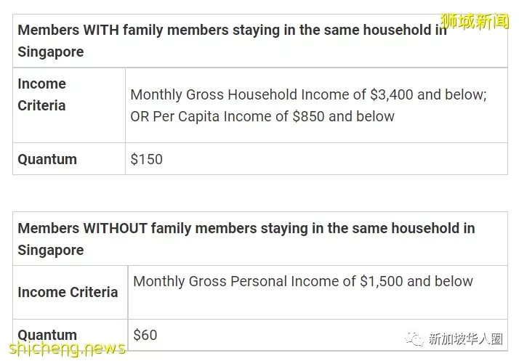
Task: Click 'Monthly Gross Household Income of $3,400' text
Action: click(272, 94)
